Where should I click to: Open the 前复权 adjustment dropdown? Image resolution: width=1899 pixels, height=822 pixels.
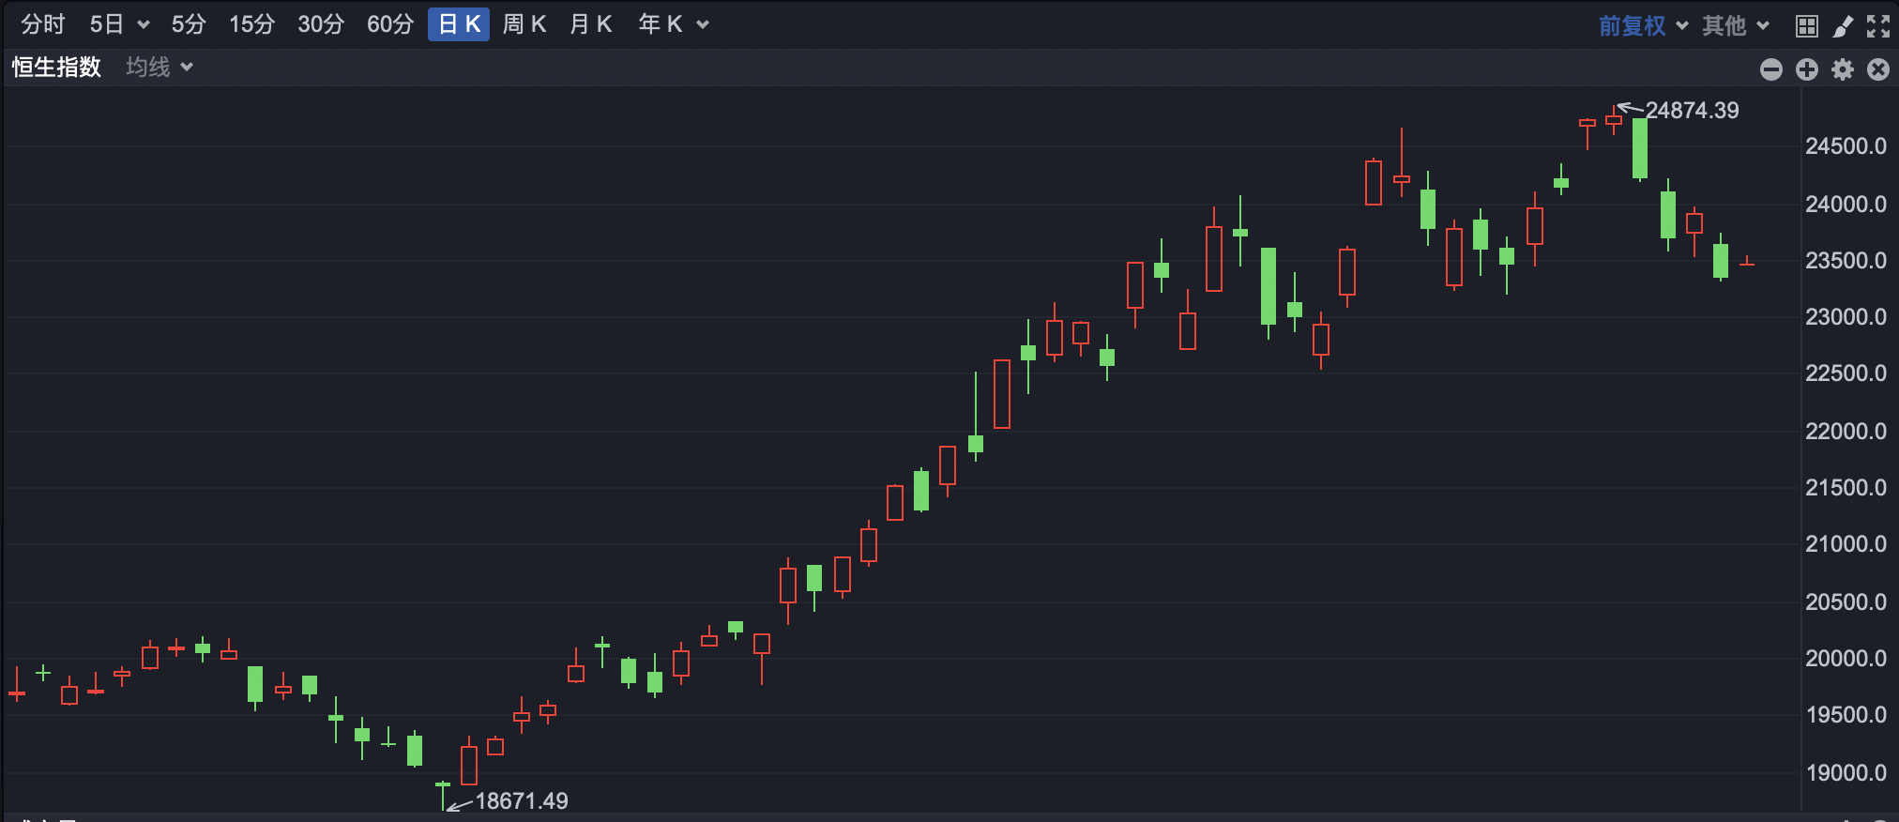1643,25
